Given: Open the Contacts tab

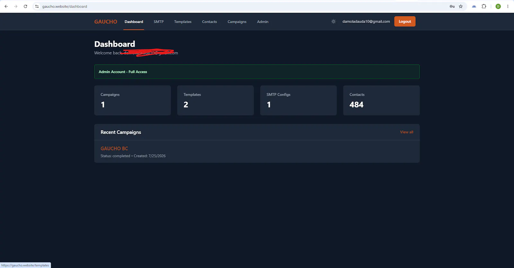Looking at the screenshot, I should click(x=209, y=22).
